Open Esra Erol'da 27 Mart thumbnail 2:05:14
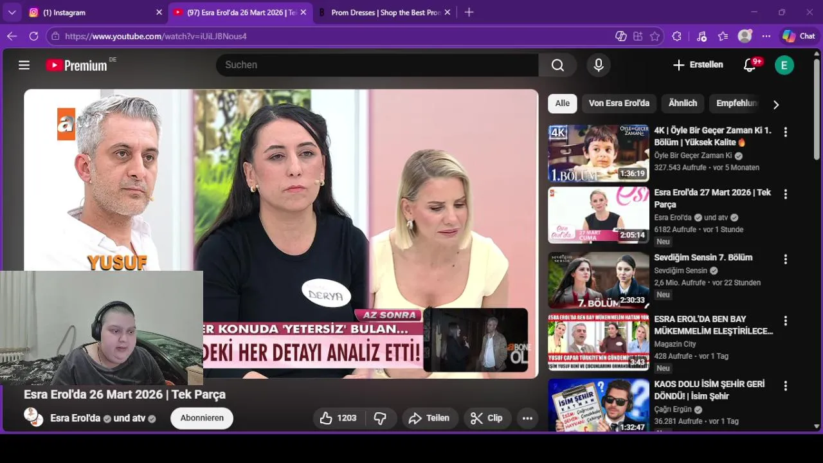The image size is (823, 463). [599, 215]
